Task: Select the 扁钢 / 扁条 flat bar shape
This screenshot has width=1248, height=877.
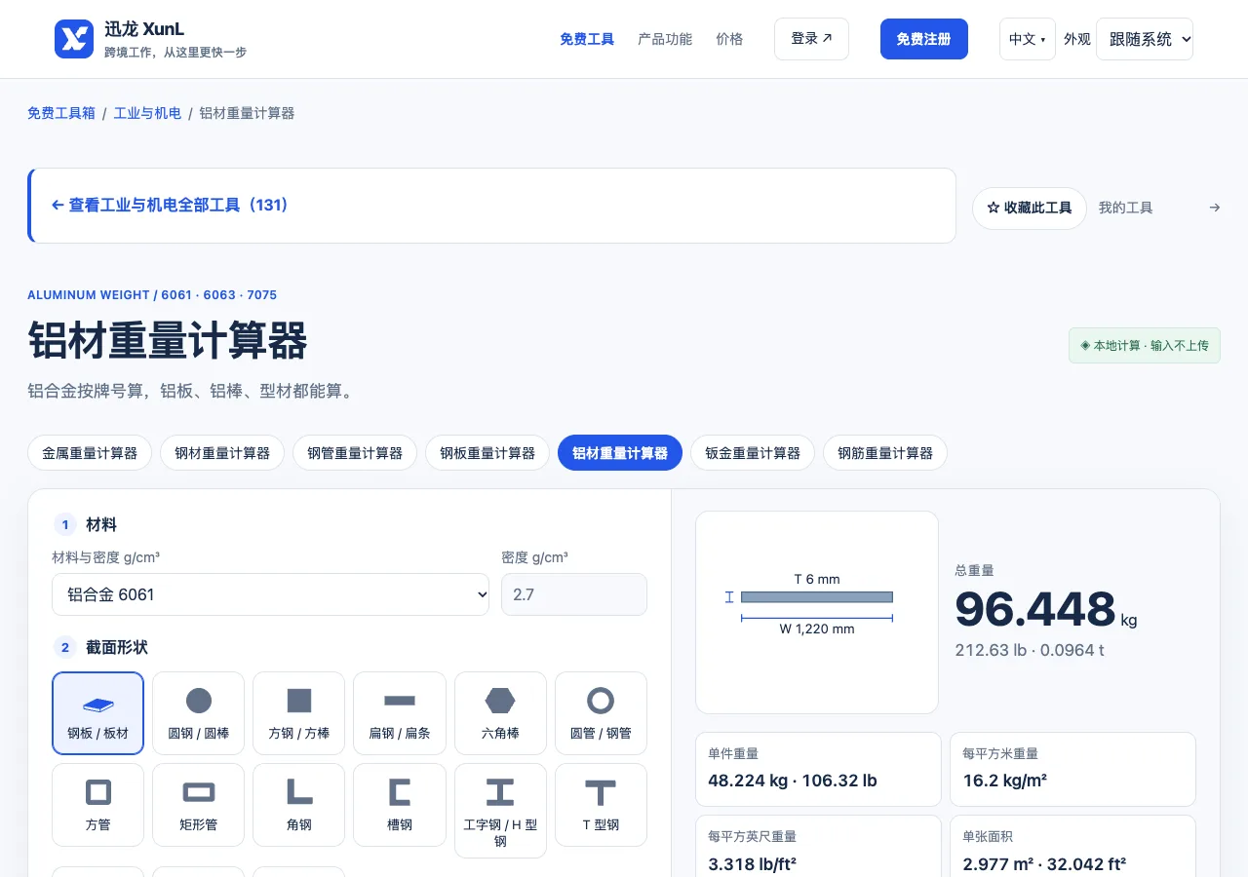Action: [400, 713]
